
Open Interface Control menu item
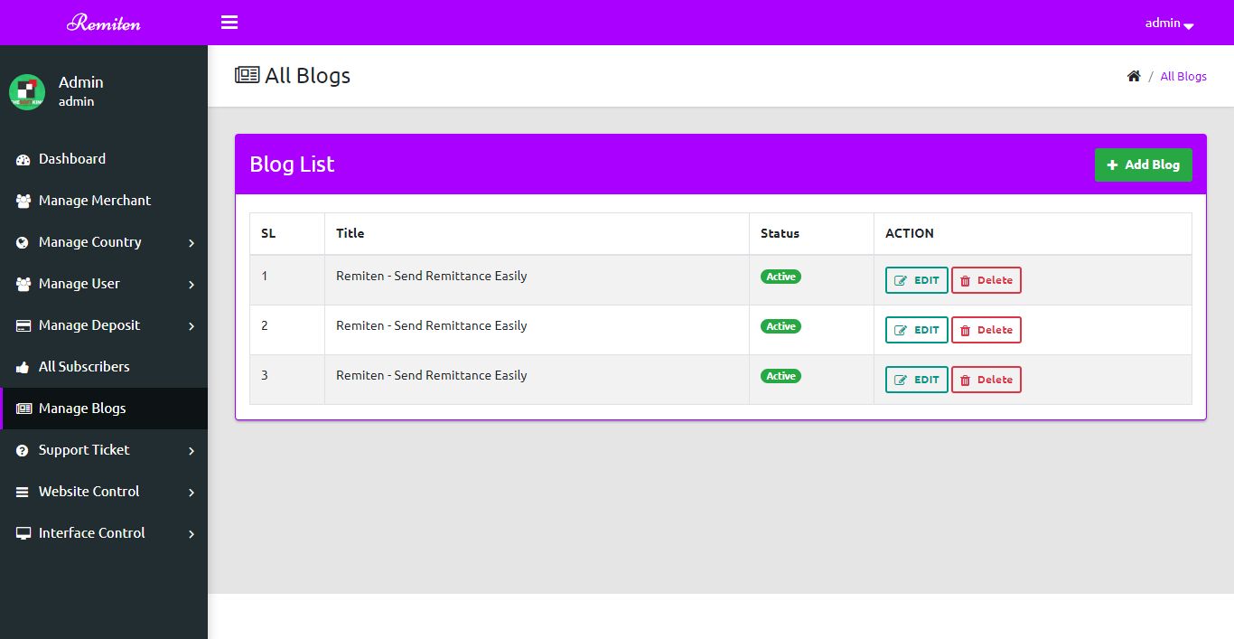click(x=91, y=533)
